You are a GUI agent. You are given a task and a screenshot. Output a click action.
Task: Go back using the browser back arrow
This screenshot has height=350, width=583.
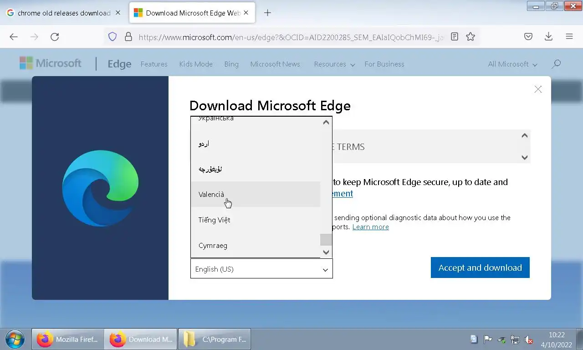[x=14, y=37]
